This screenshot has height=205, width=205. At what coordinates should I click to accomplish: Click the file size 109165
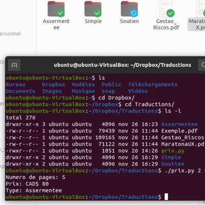coord(105,138)
